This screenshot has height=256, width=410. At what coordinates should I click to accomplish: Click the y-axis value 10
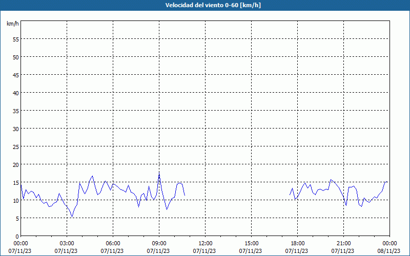pyautogui.click(x=16, y=201)
